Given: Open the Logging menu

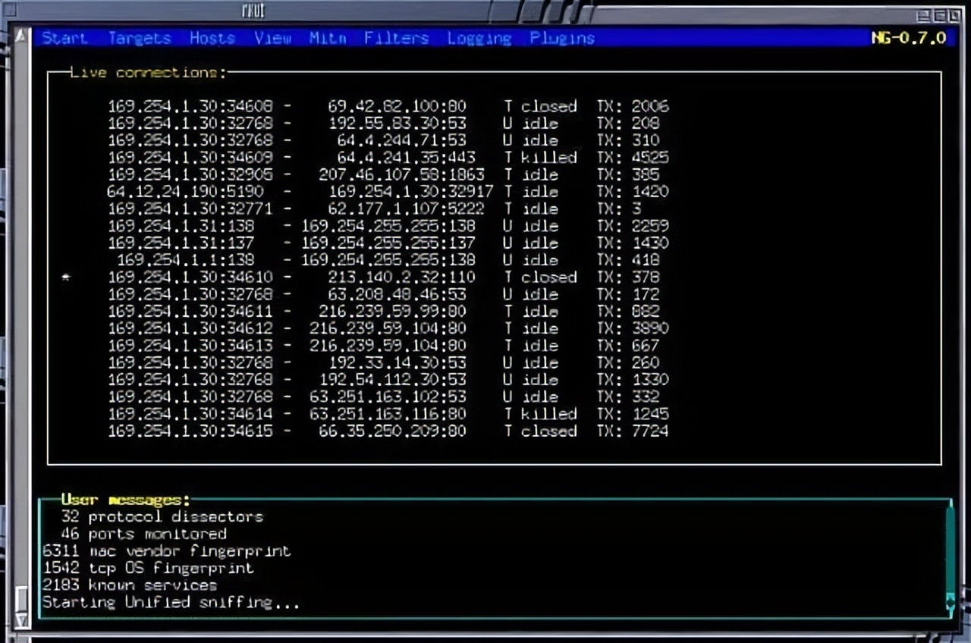Looking at the screenshot, I should [479, 38].
